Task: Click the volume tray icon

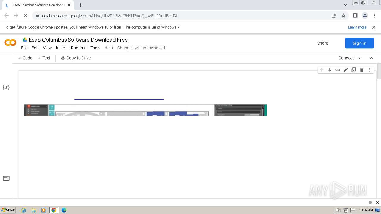Action: point(338,210)
